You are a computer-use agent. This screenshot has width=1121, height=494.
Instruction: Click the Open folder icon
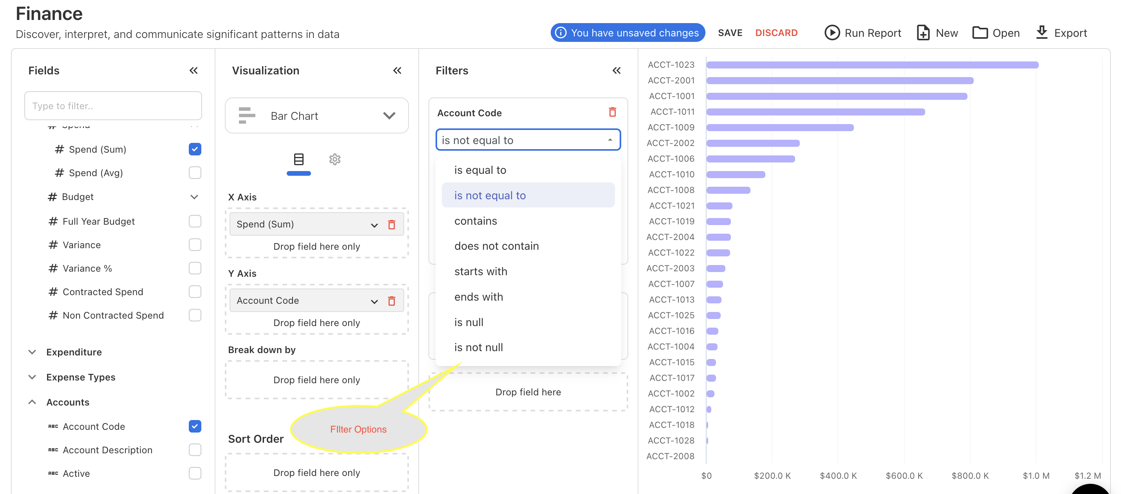980,33
